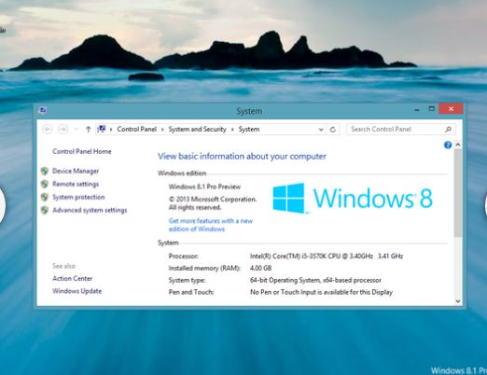Expand the chevron before Control Panel

click(111, 130)
